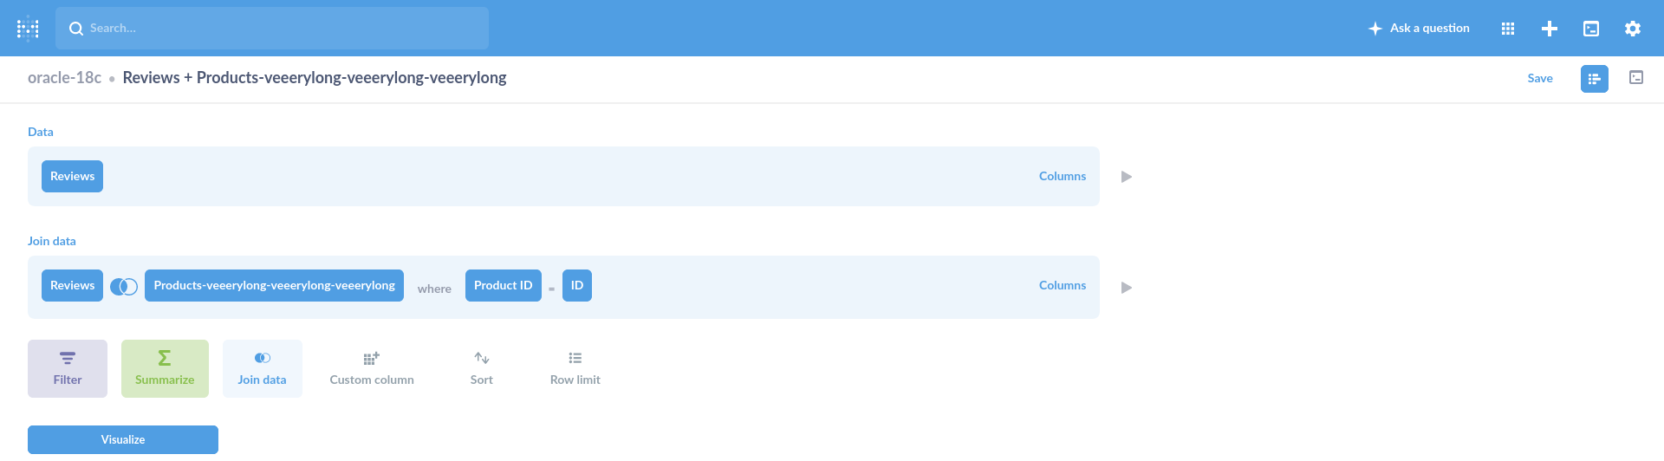Open the settings gear icon
Viewport: 1664px width, 461px height.
point(1633,29)
